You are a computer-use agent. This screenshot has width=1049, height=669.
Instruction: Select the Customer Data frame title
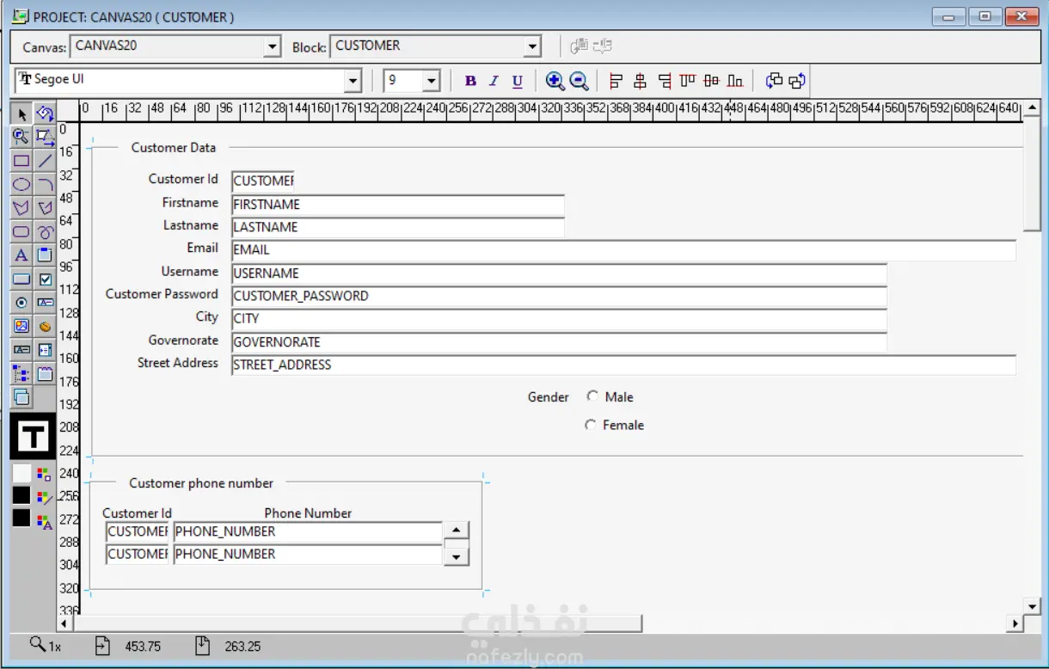click(174, 148)
